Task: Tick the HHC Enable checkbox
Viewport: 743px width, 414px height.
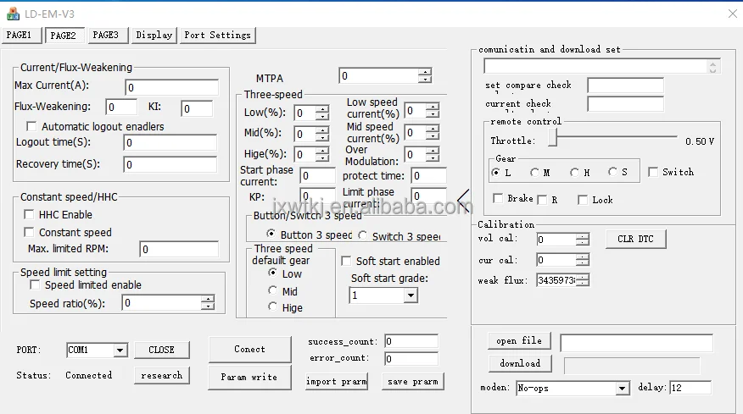Action: pyautogui.click(x=29, y=214)
